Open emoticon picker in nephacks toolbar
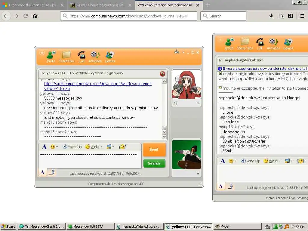This screenshot has height=231, width=308. click(232, 161)
